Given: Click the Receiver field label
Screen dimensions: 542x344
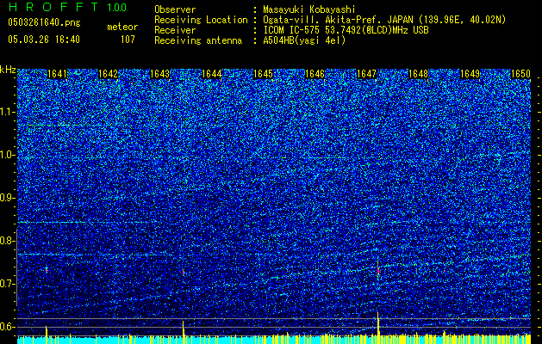Looking at the screenshot, I should (x=175, y=30).
